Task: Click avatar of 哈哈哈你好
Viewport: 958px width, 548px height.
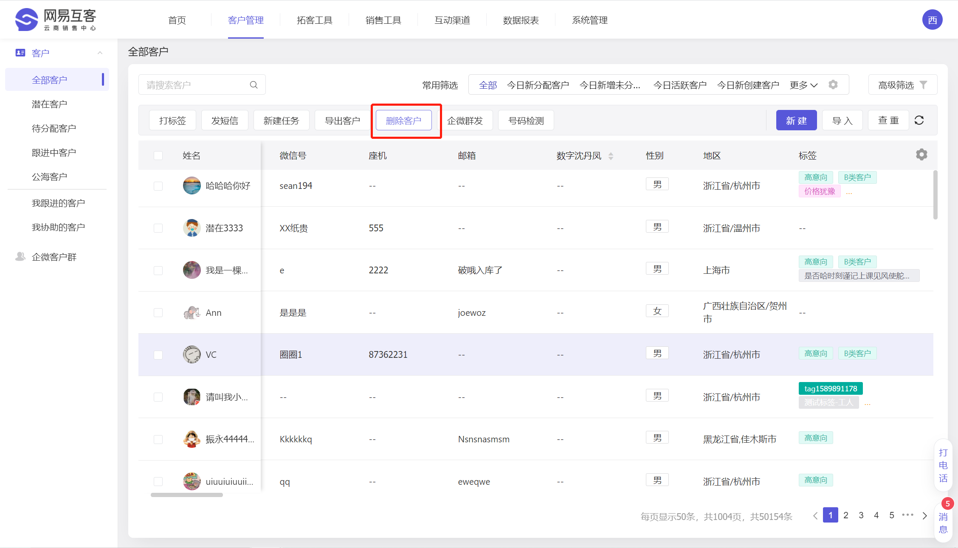Action: click(x=192, y=185)
